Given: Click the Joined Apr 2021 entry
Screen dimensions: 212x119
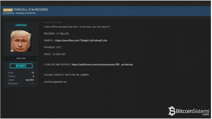Looking at the screenshot, I should click(30, 80).
